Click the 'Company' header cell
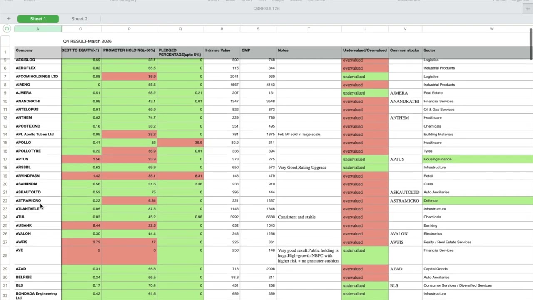The height and width of the screenshot is (300, 533). coord(37,52)
